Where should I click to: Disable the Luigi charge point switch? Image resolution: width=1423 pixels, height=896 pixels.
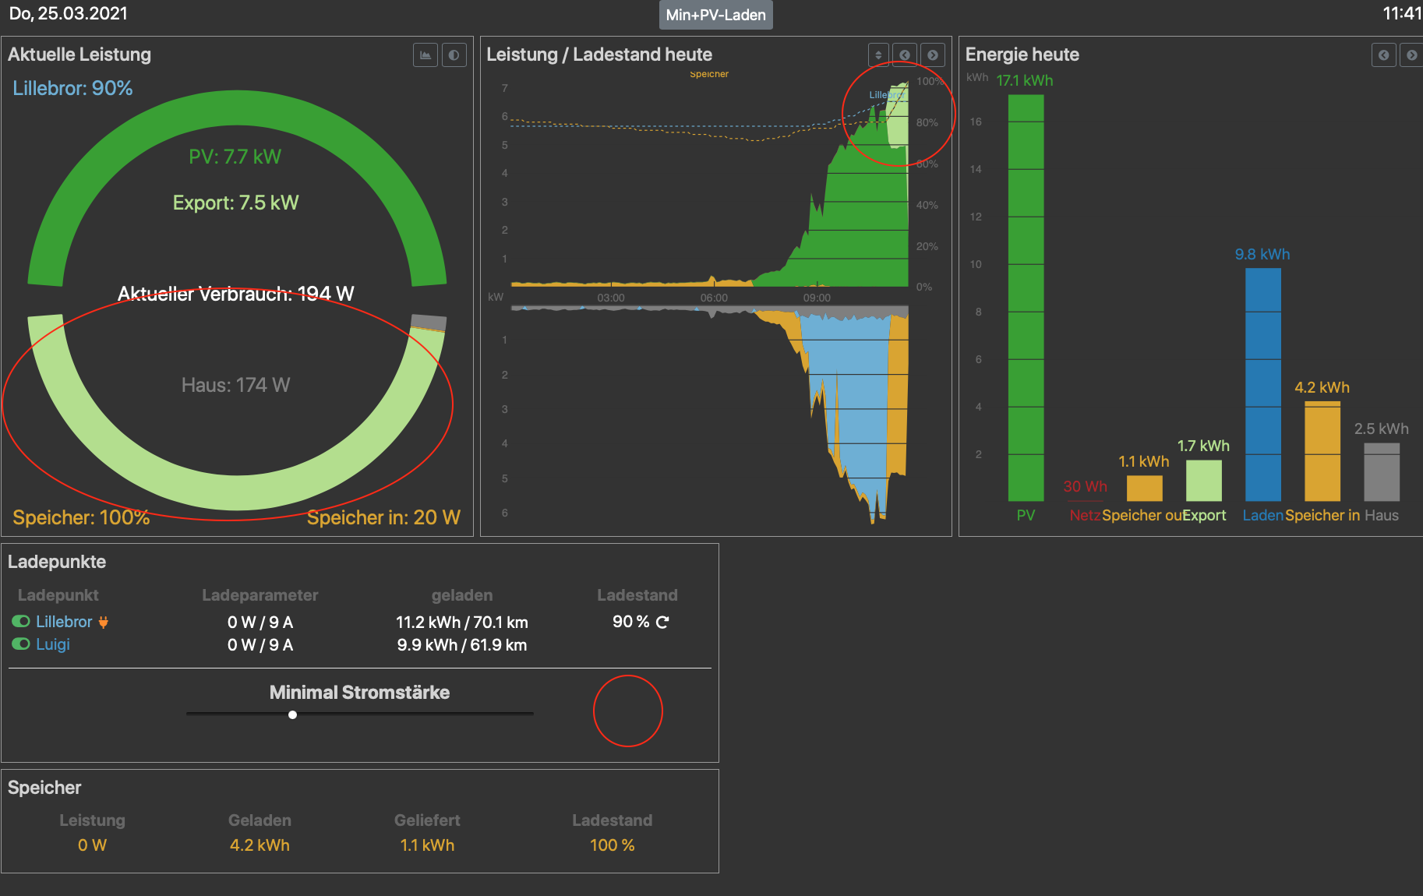21,644
